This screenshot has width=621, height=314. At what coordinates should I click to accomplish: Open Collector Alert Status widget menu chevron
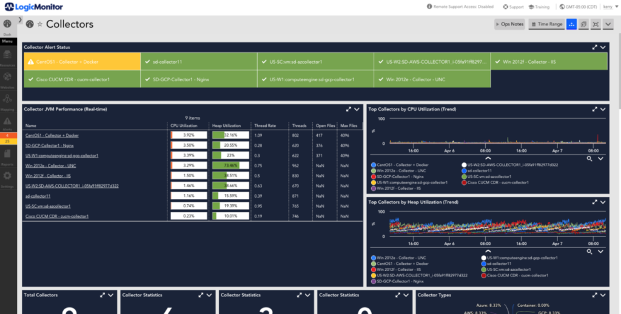pos(603,47)
